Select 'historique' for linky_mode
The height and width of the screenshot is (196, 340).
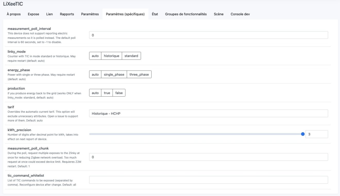click(111, 56)
